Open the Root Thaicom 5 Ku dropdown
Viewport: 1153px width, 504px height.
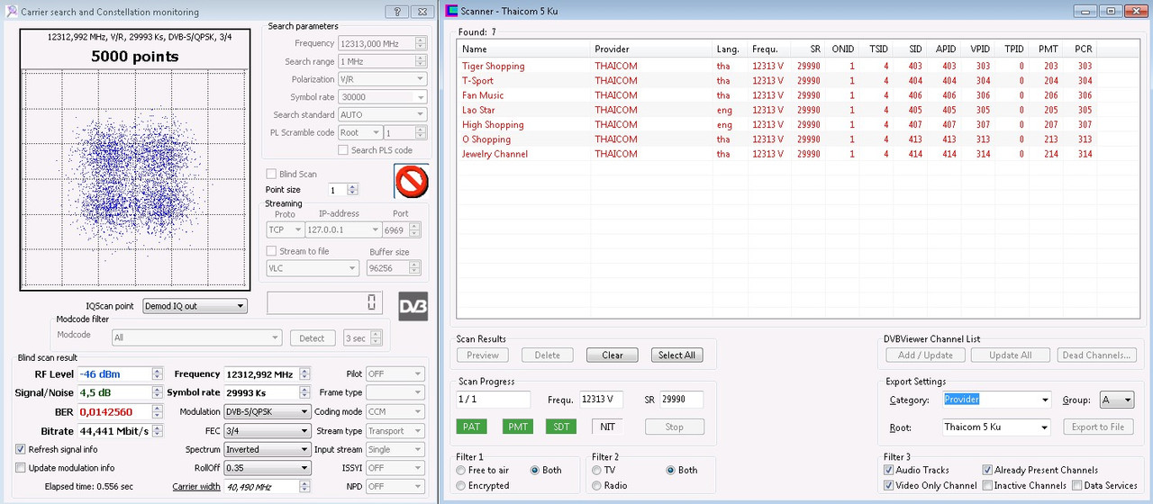coord(996,427)
